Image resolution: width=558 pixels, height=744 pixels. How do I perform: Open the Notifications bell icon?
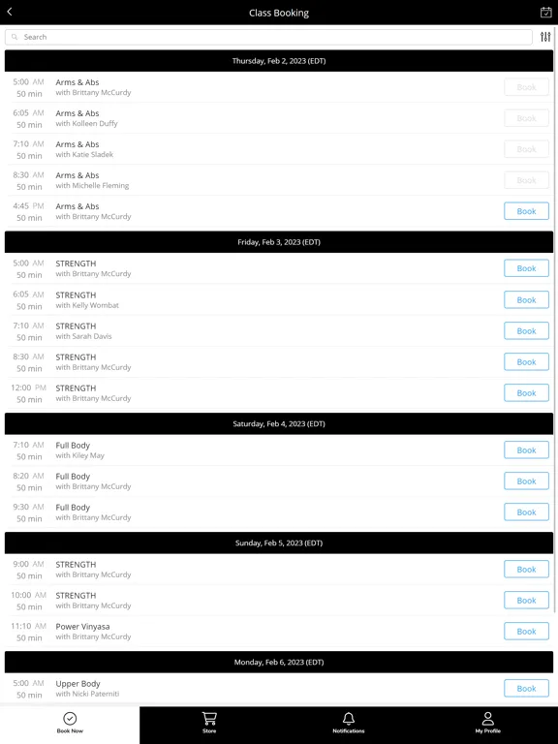[349, 719]
